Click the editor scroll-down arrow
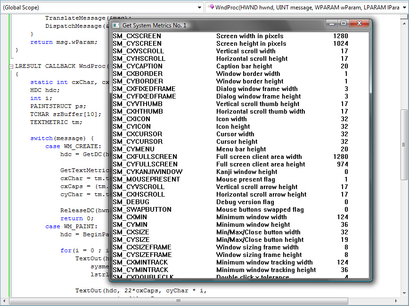Screen dimensions: 409x306 [404, 293]
